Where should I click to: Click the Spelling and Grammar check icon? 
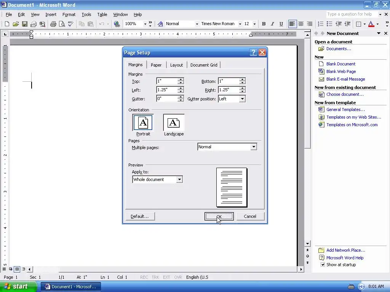(x=70, y=24)
